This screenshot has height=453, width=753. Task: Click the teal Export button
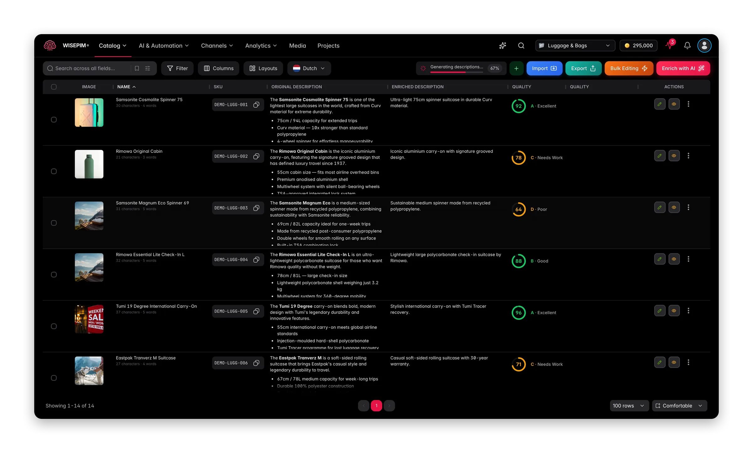coord(583,68)
